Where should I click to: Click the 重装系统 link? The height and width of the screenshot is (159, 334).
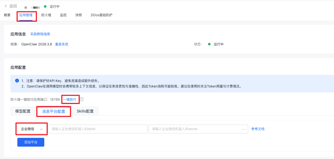click(62, 44)
